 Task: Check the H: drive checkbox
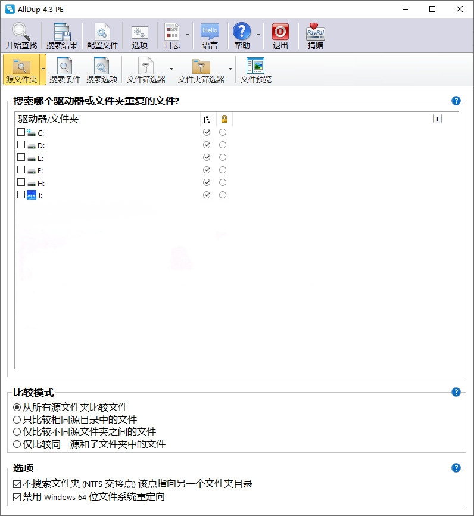tap(21, 182)
